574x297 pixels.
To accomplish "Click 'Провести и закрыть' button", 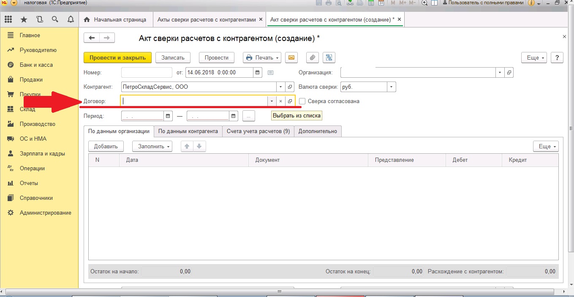I will pyautogui.click(x=117, y=58).
